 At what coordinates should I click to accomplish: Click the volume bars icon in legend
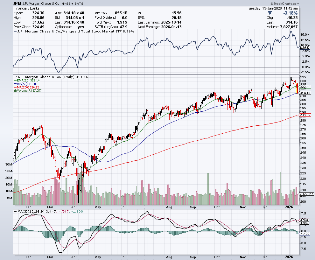(x=14, y=91)
